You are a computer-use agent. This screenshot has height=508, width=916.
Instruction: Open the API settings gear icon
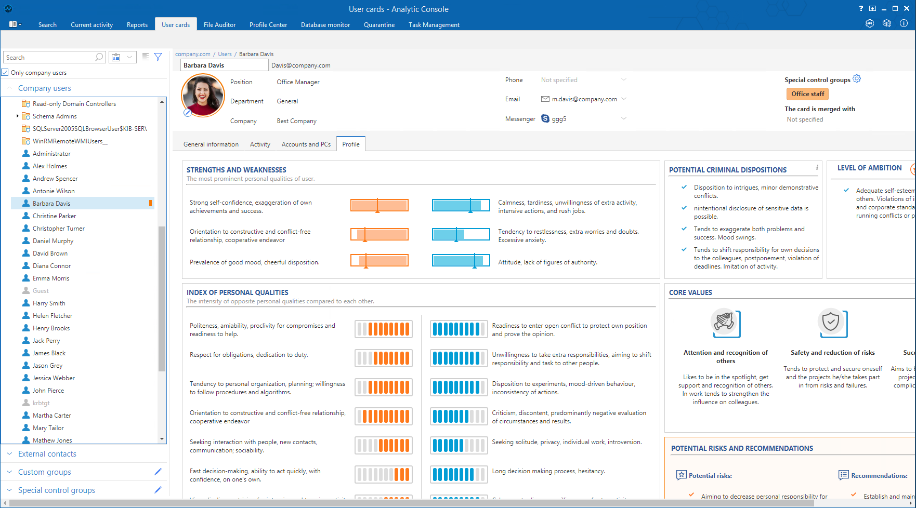(869, 23)
